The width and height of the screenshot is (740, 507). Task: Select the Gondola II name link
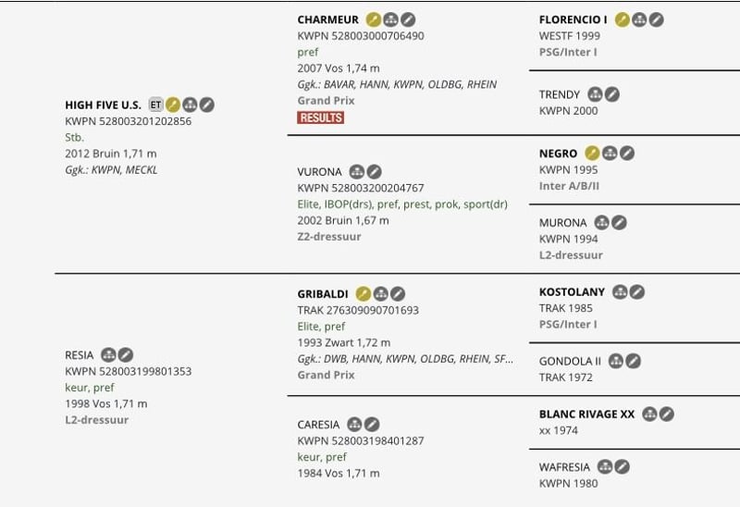pos(570,361)
